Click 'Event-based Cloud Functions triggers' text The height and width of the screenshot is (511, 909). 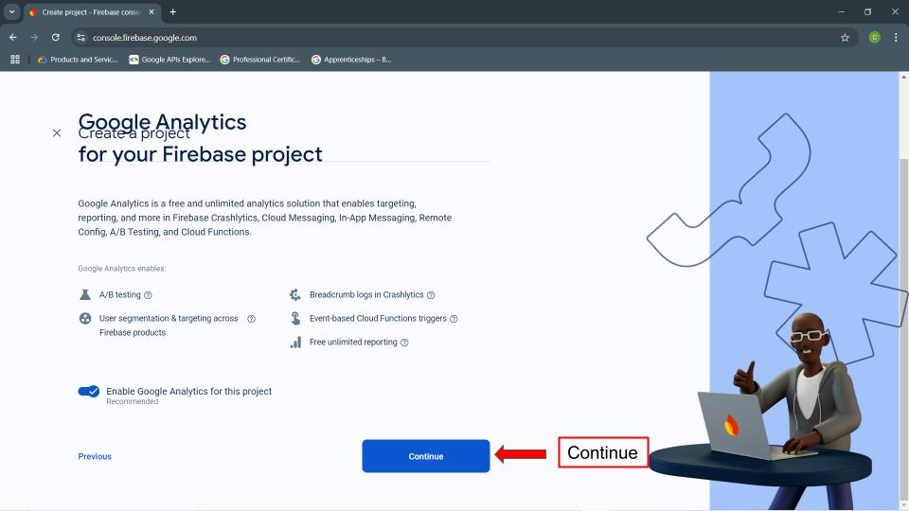[378, 319]
